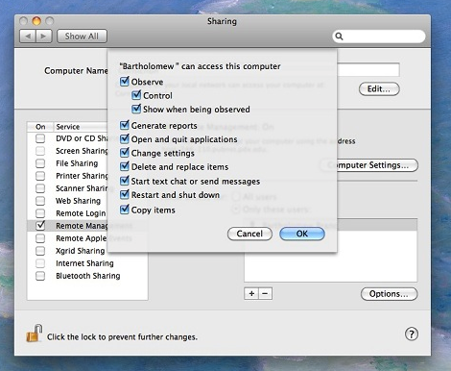Select the All users radio button
Viewport: 451px width, 371px height.
(236, 197)
